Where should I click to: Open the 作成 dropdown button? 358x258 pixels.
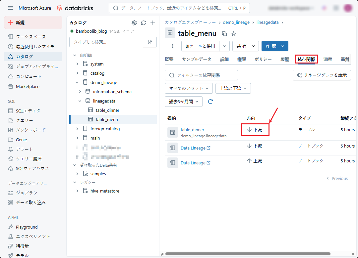click(275, 46)
